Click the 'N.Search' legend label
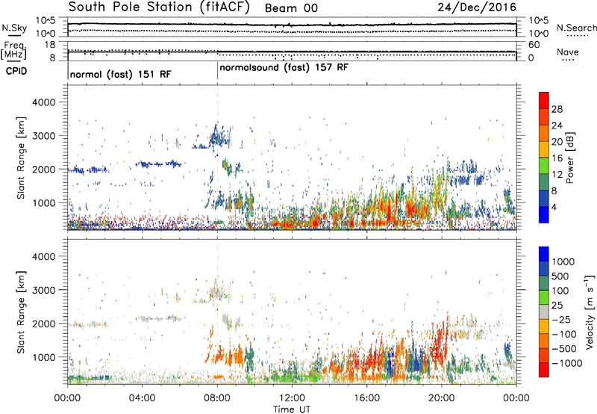The image size is (597, 414). click(576, 28)
